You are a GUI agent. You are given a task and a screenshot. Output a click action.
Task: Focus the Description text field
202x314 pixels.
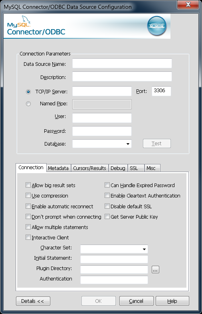click(122, 77)
